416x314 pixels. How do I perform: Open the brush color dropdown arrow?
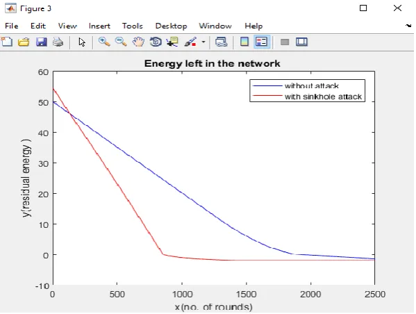pyautogui.click(x=203, y=42)
